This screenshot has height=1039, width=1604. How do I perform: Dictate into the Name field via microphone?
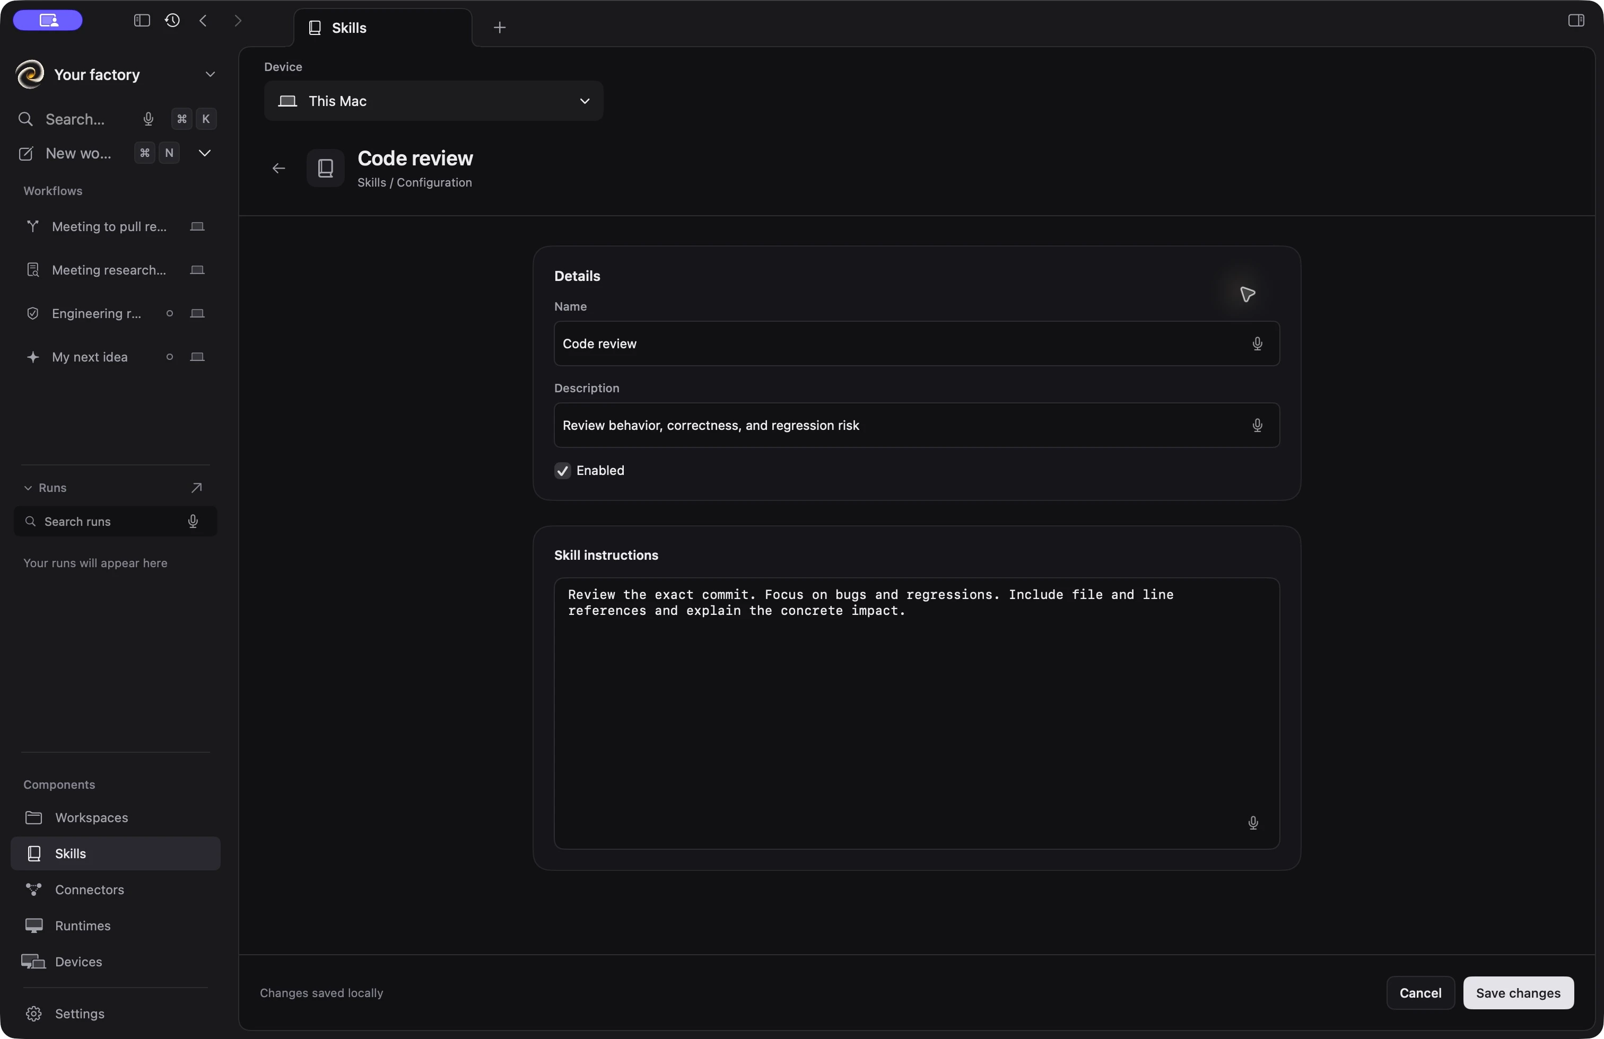pos(1257,344)
